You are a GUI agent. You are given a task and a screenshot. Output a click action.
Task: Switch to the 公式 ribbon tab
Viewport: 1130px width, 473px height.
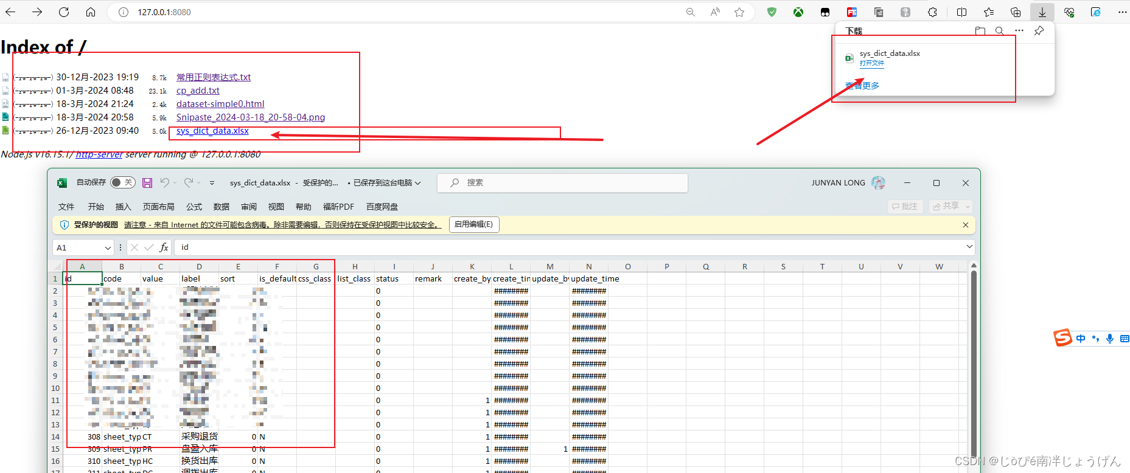[194, 207]
